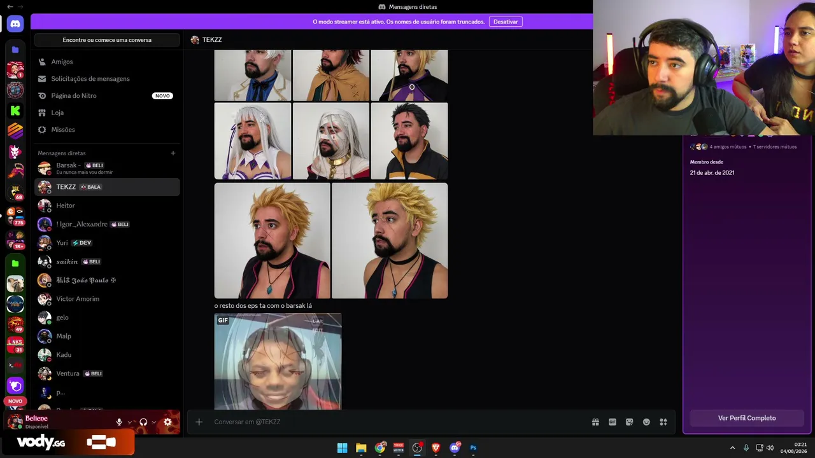The width and height of the screenshot is (815, 458).
Task: Open the Loja shop page
Action: pyautogui.click(x=107, y=113)
